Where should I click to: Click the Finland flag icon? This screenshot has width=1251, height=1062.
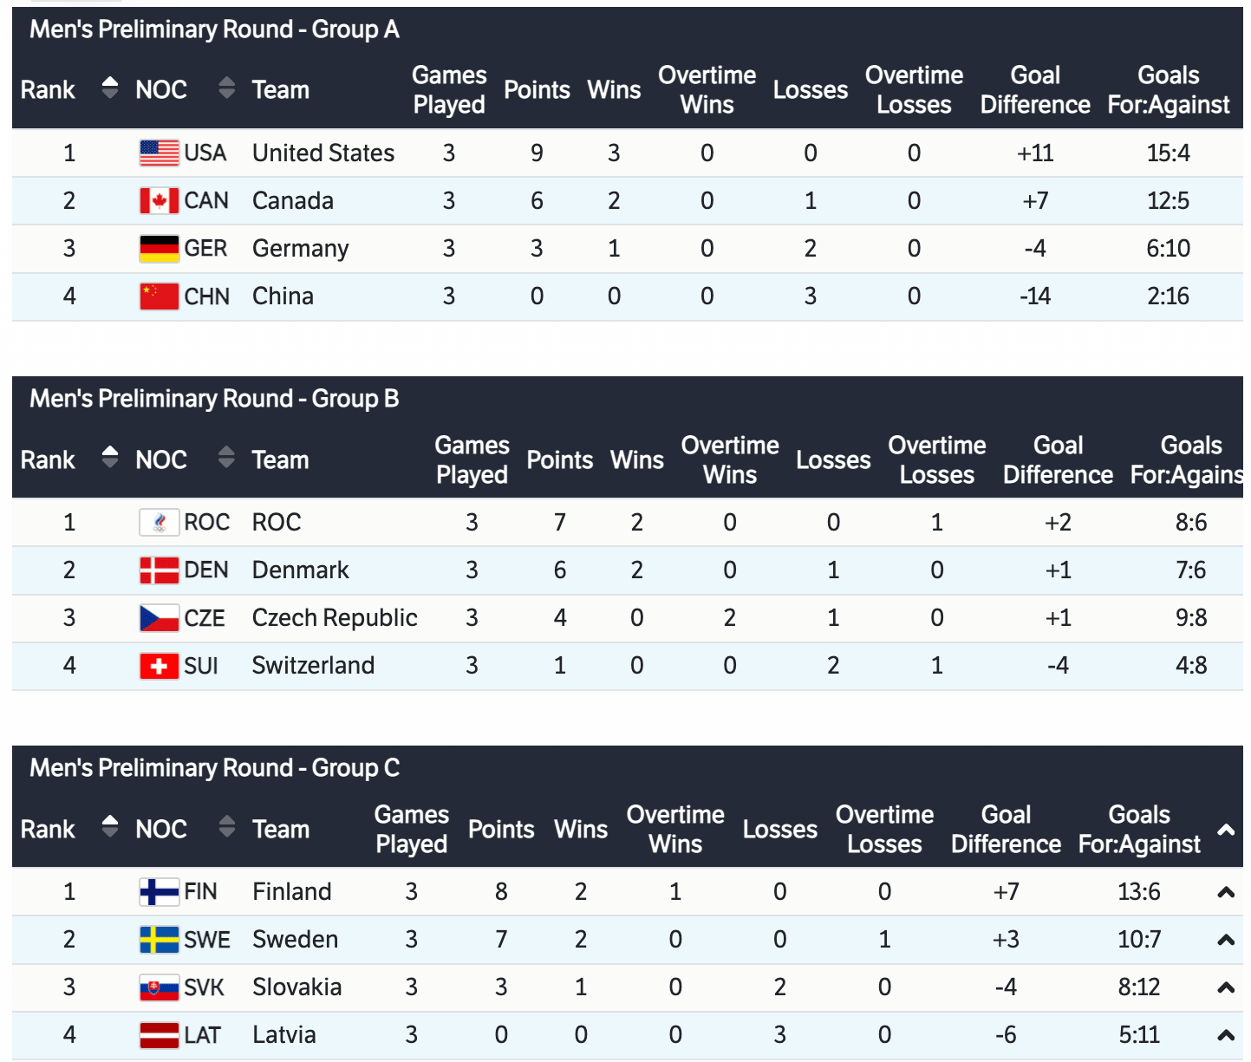pos(159,892)
